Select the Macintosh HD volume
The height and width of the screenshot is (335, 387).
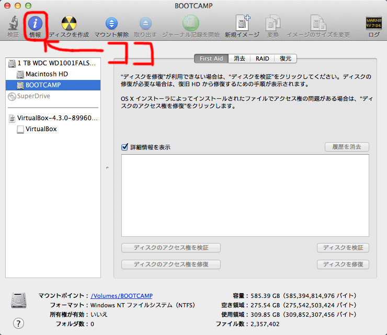[x=53, y=74]
